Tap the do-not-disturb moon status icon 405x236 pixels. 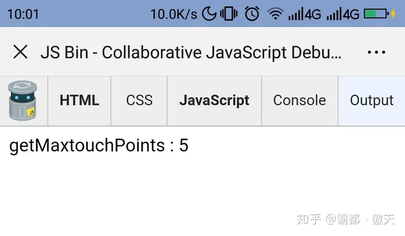click(x=209, y=14)
